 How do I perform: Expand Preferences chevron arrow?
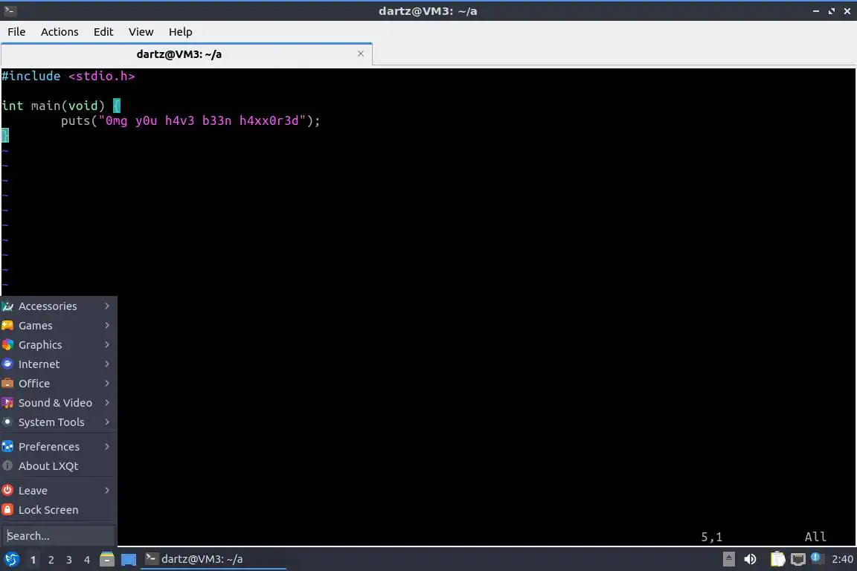(x=107, y=446)
